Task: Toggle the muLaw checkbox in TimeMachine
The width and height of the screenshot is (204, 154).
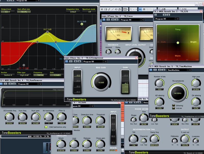Action: click(x=174, y=108)
